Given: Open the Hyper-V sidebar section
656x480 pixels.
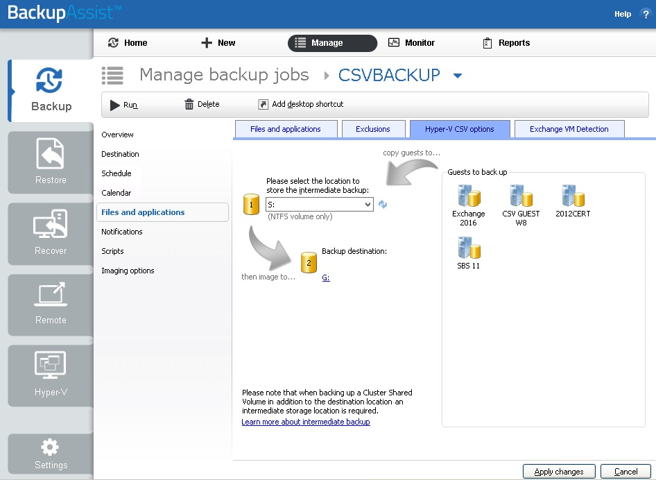Looking at the screenshot, I should tap(51, 375).
